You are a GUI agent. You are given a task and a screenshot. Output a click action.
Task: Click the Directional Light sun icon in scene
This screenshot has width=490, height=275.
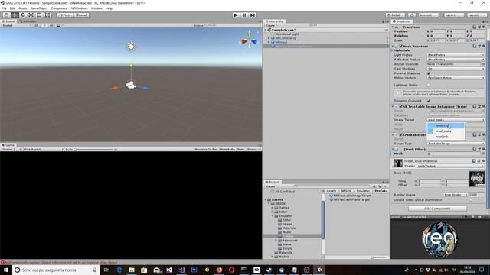pos(131,47)
